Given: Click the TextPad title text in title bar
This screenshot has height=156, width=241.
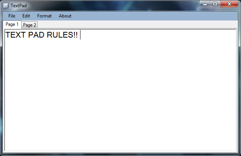Looking at the screenshot, I should pos(19,6).
